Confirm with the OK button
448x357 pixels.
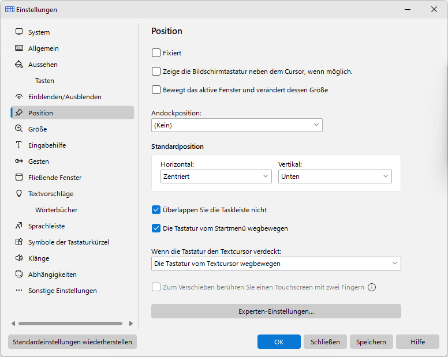[x=279, y=342]
